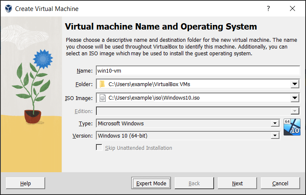Open the ISO Image dropdown arrow
The image size is (306, 195).
coord(295,98)
